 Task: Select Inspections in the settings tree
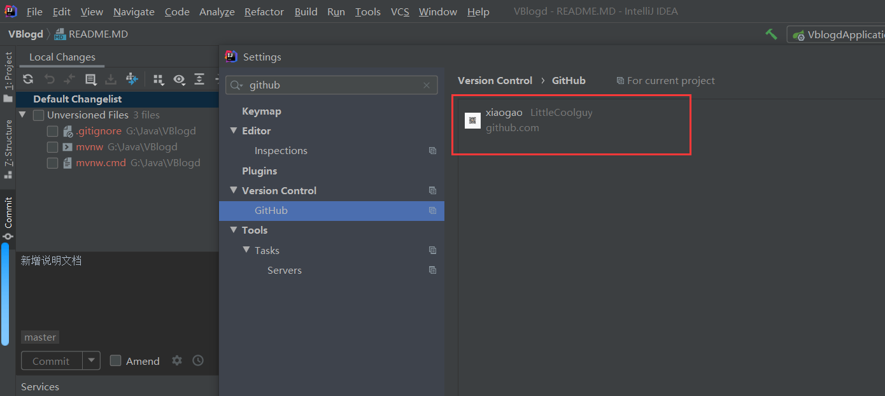pos(281,151)
